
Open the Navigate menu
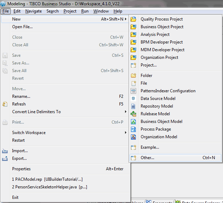pyautogui.click(x=34, y=11)
